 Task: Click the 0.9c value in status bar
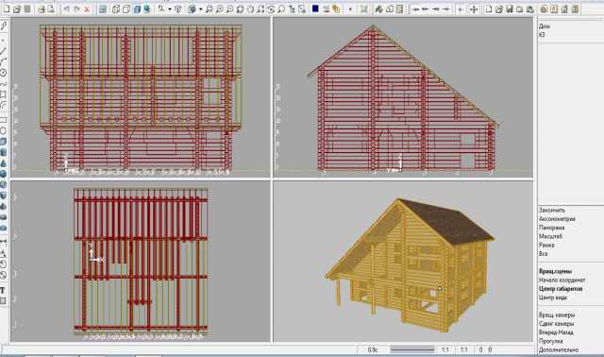(372, 349)
